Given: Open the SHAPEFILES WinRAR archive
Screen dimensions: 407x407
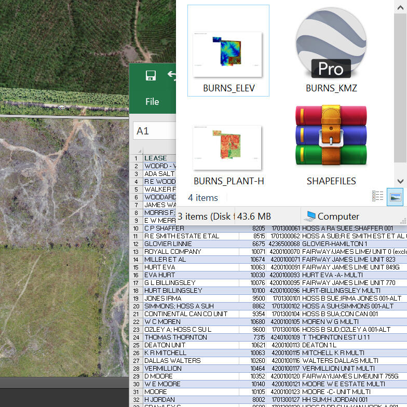Looking at the screenshot, I should tap(331, 138).
